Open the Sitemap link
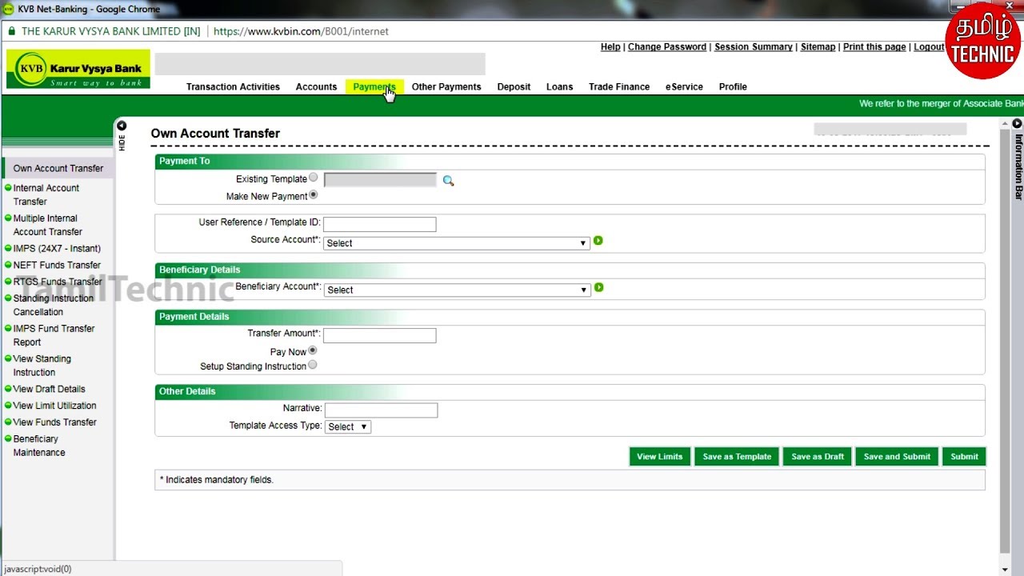The width and height of the screenshot is (1024, 576). pyautogui.click(x=818, y=47)
